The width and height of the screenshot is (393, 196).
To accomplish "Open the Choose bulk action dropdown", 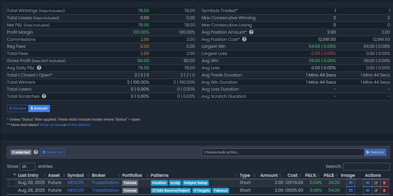I will click(x=283, y=152).
